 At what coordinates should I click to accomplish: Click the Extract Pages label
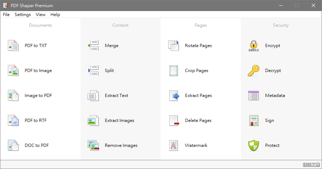[198, 96]
